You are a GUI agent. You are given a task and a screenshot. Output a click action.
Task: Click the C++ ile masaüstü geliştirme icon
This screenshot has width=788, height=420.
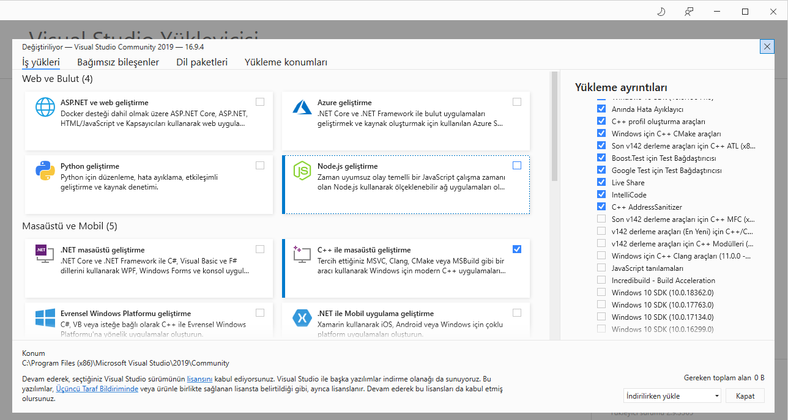302,254
